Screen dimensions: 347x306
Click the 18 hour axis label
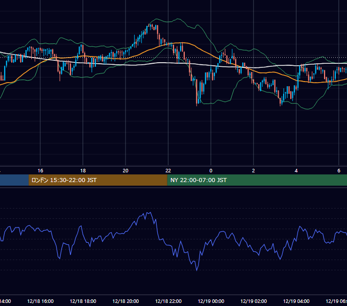(83, 171)
